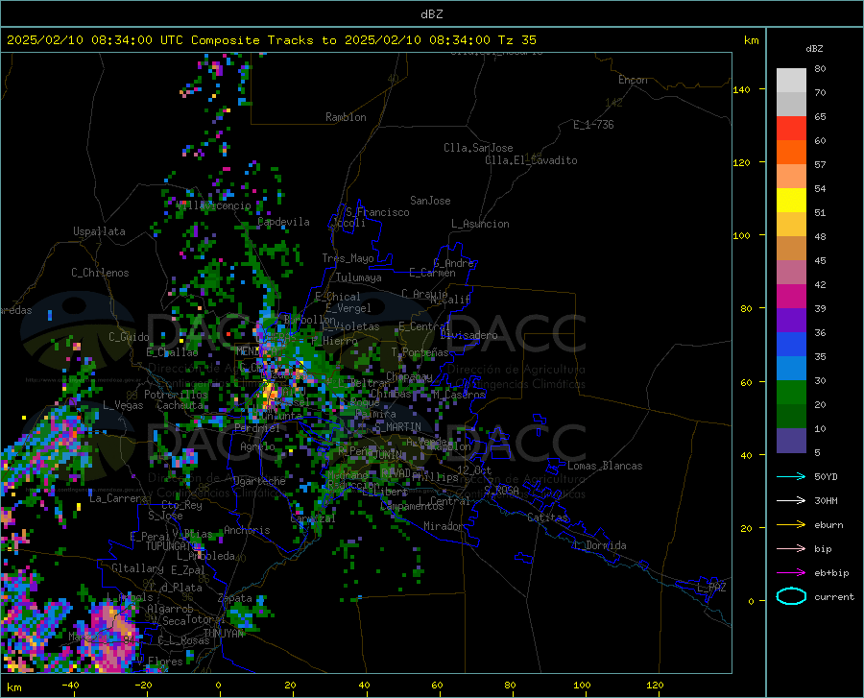Image resolution: width=864 pixels, height=698 pixels.
Task: Click the '57' value on color scale
Action: pos(820,165)
